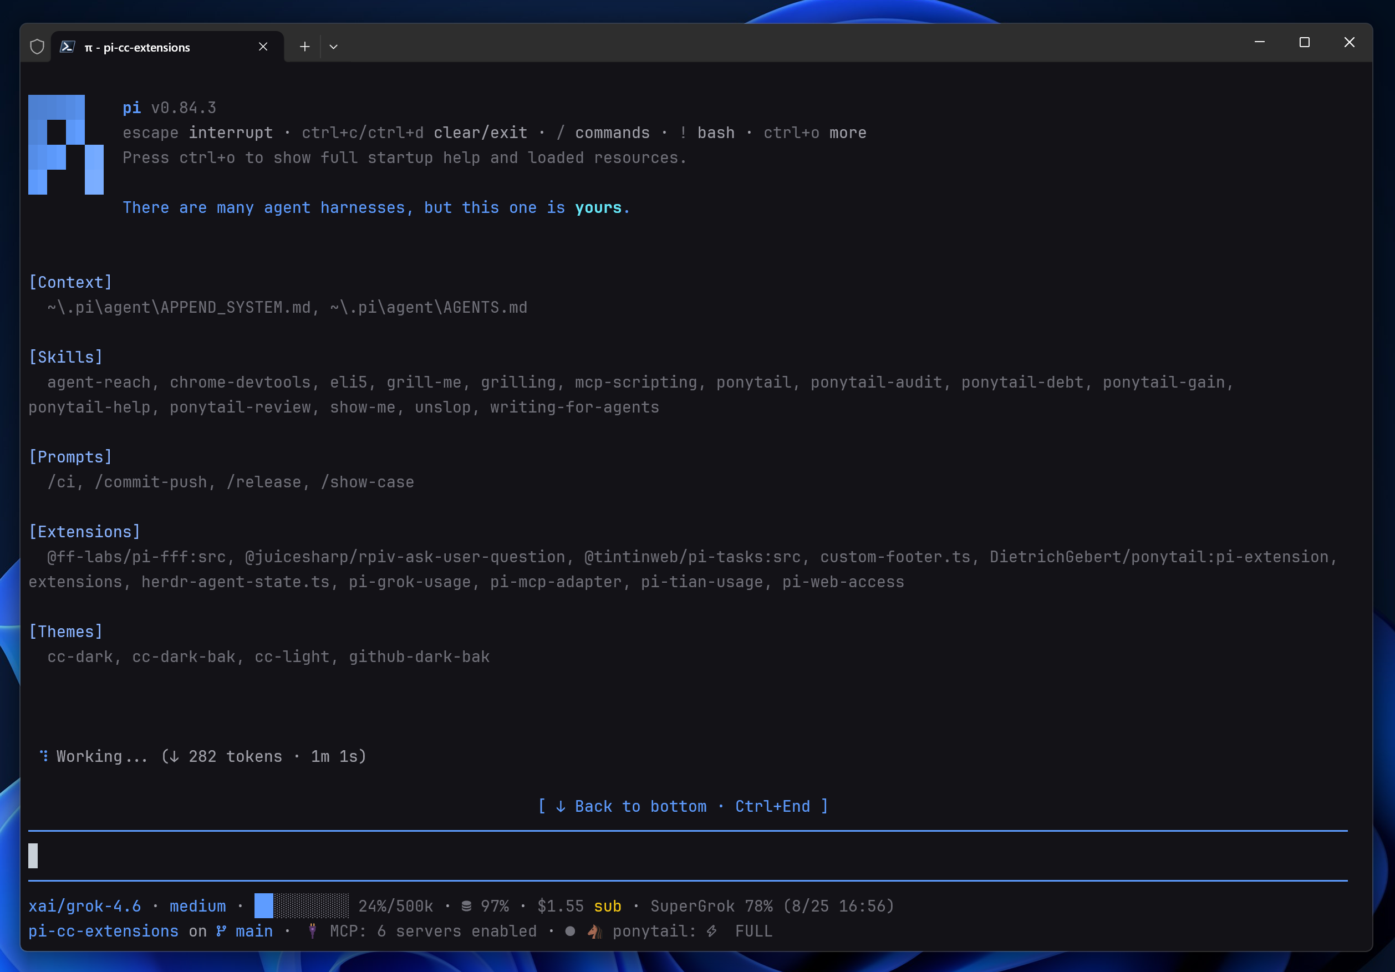The width and height of the screenshot is (1395, 972).
Task: Click the ctrl+o more hint
Action: pyautogui.click(x=814, y=133)
